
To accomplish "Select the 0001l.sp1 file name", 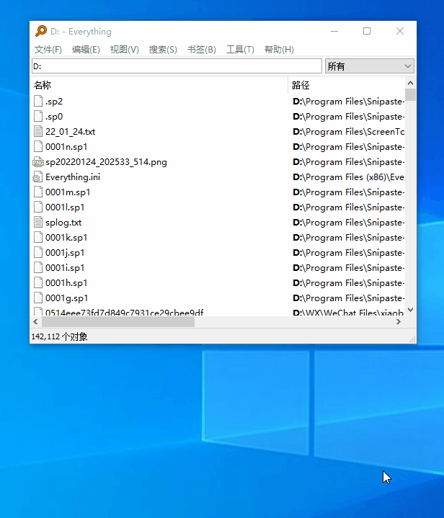I will point(65,207).
